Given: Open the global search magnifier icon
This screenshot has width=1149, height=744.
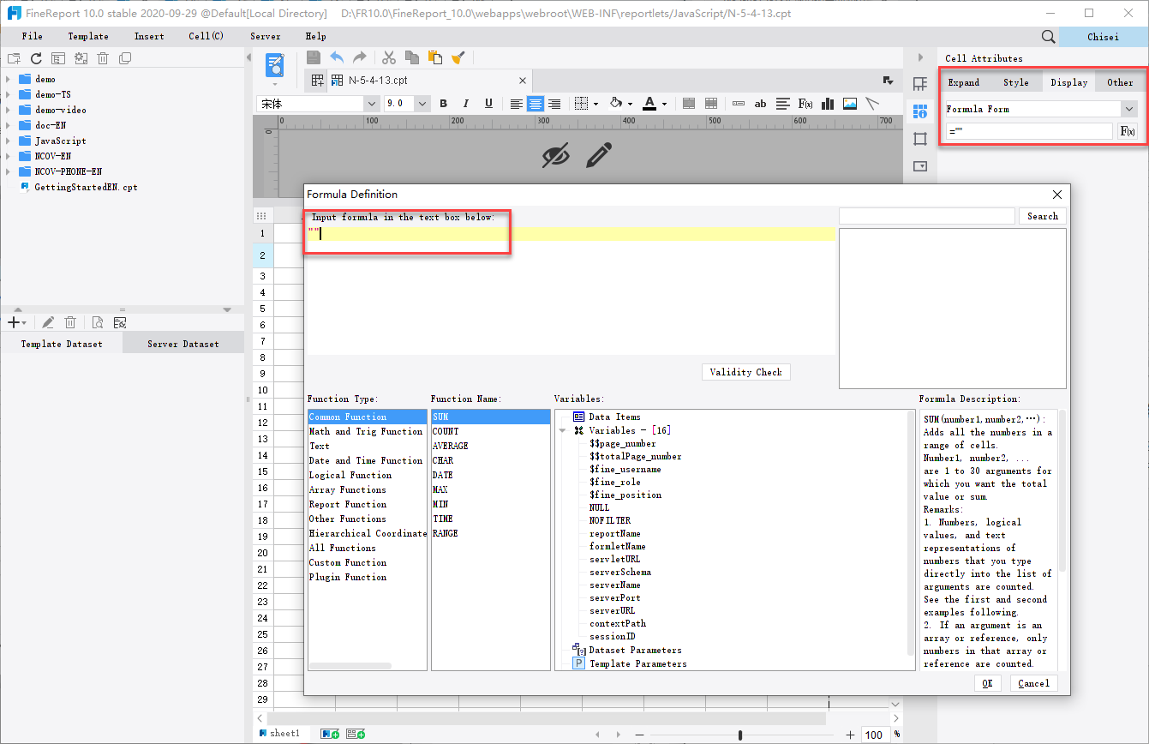Looking at the screenshot, I should (x=1049, y=37).
